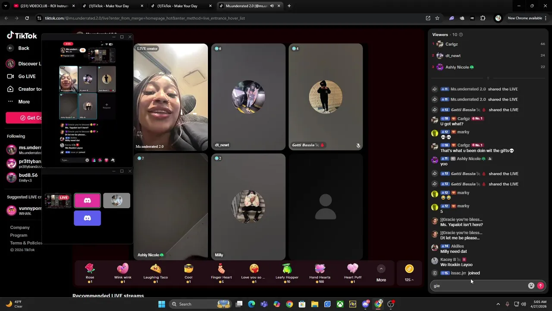This screenshot has height=311, width=552.
Task: Open page in app icon in address bar
Action: click(428, 18)
